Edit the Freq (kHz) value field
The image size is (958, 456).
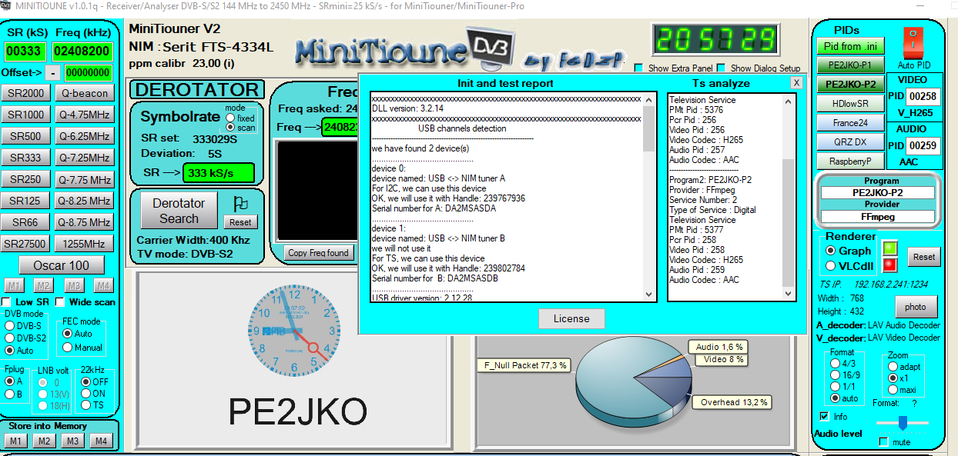[x=82, y=52]
